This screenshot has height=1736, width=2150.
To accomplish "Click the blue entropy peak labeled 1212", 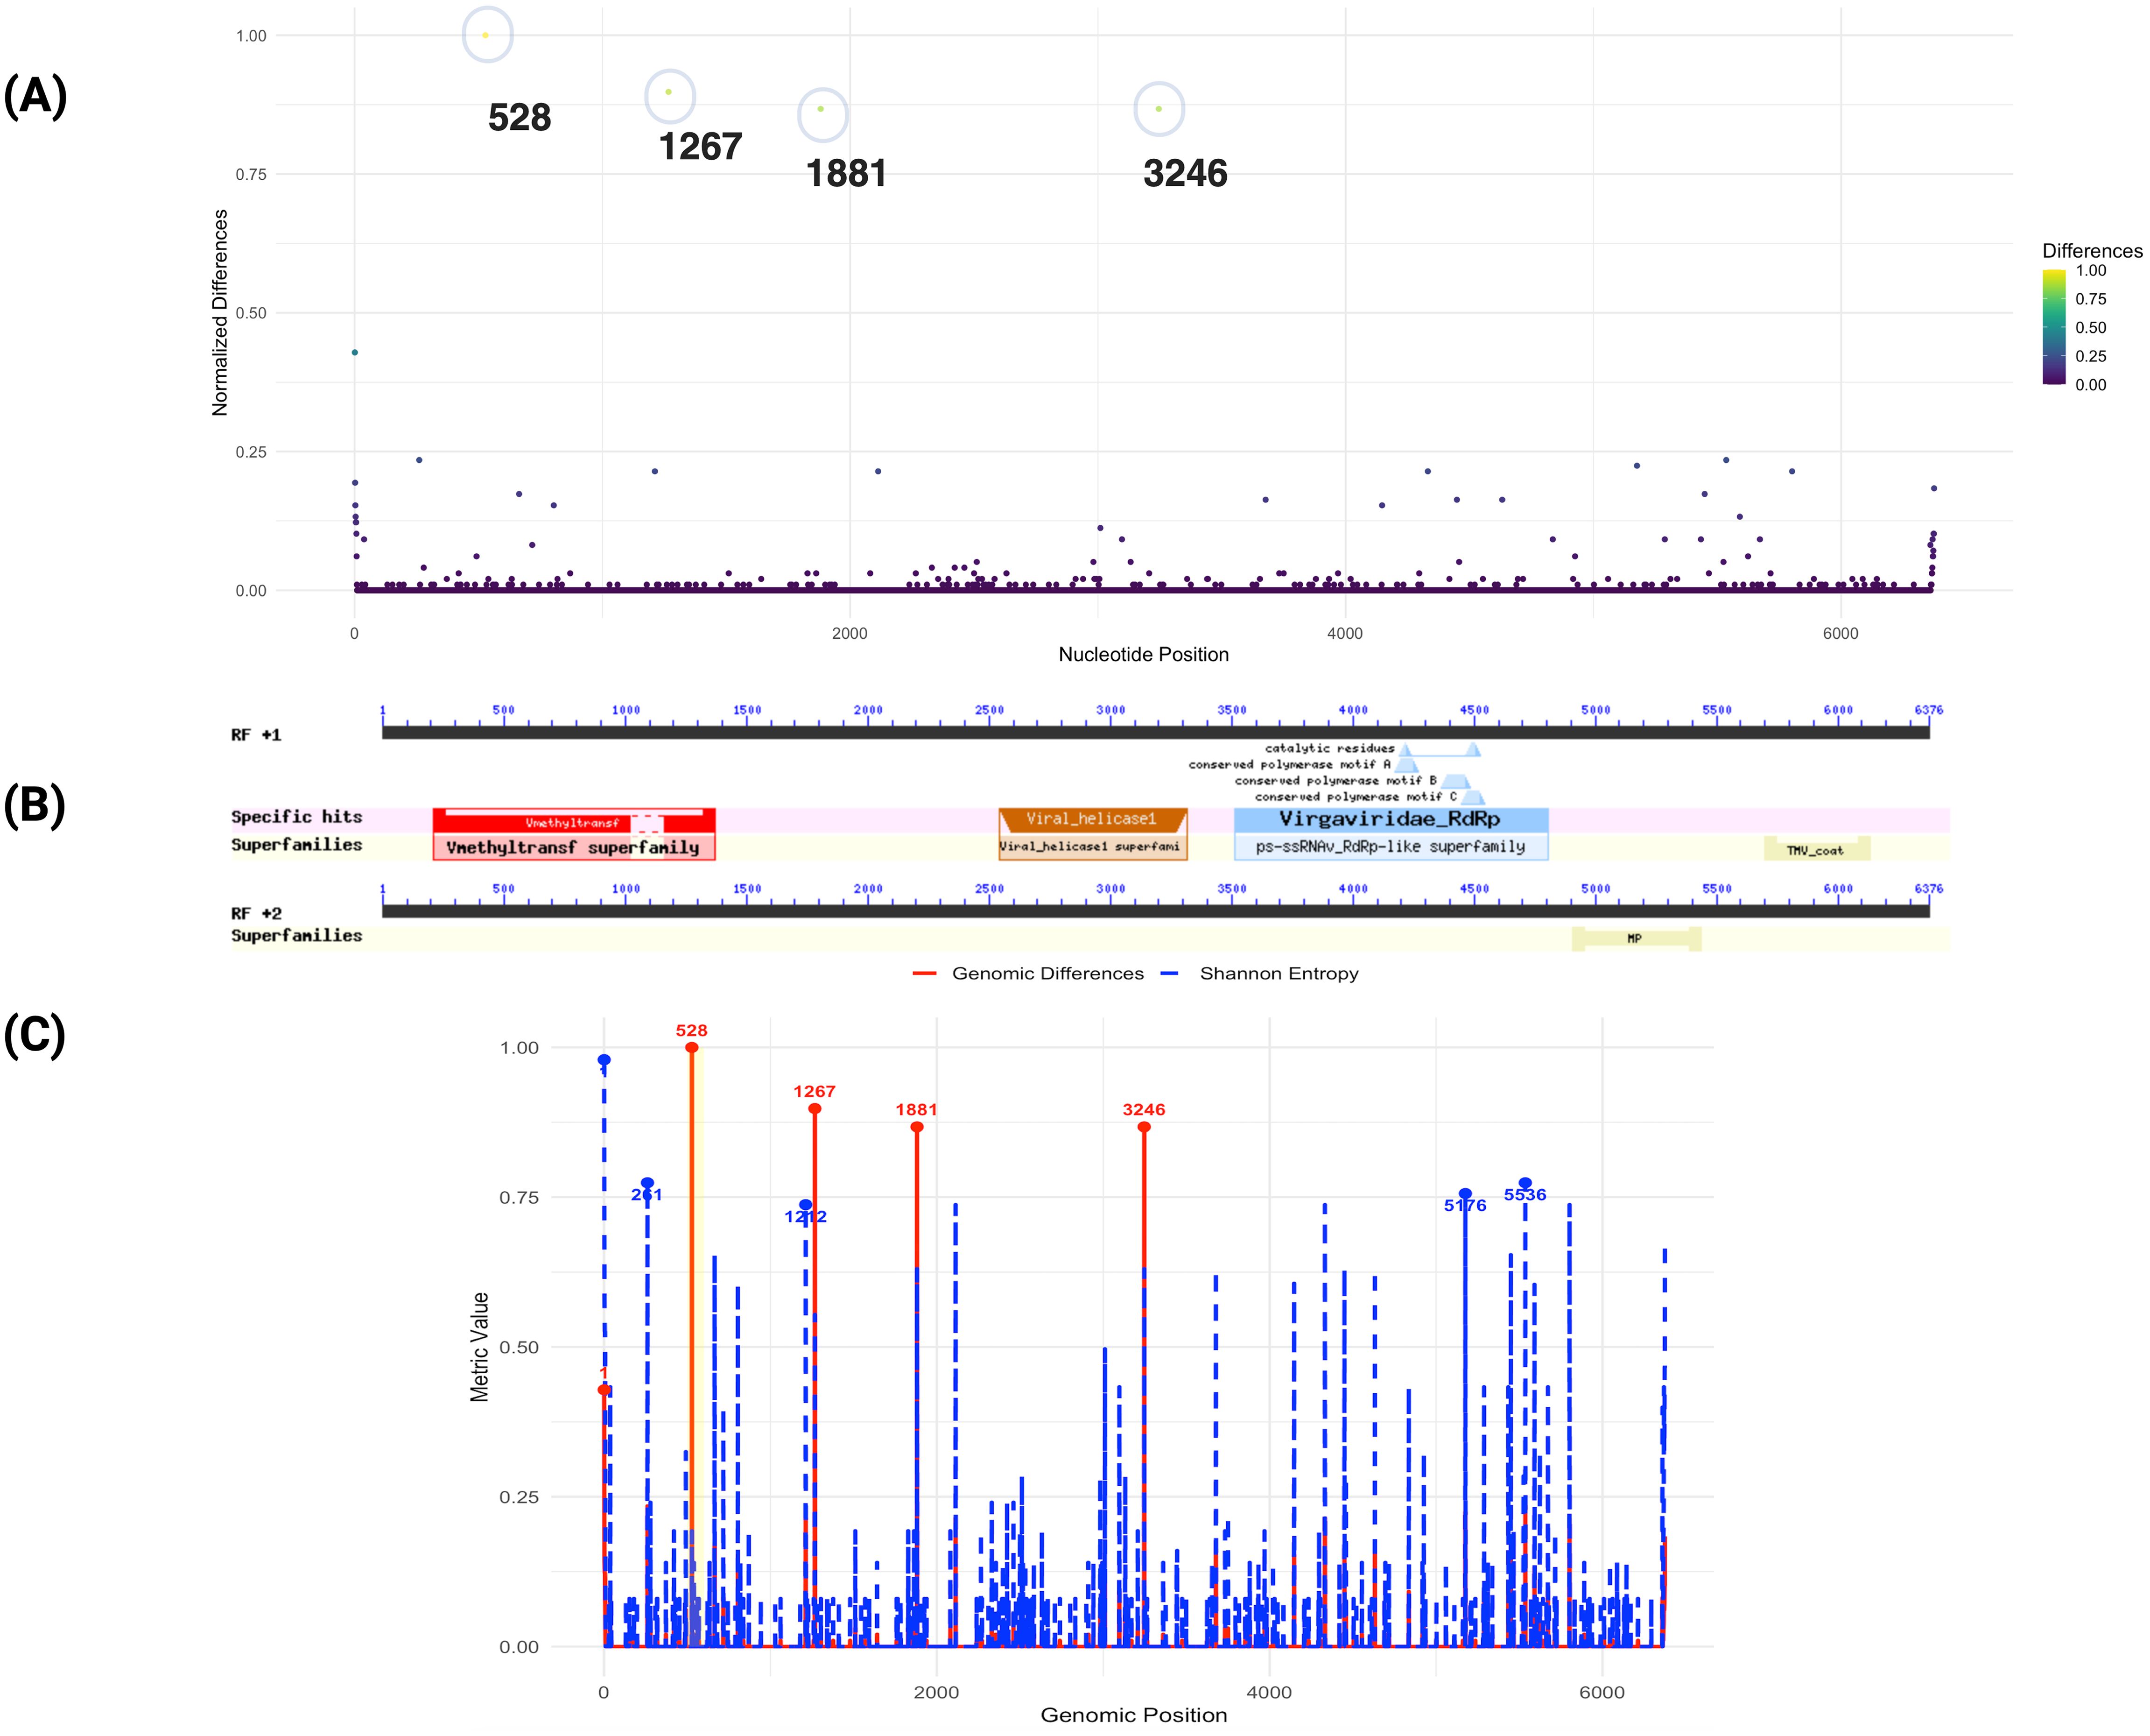I will [806, 1205].
